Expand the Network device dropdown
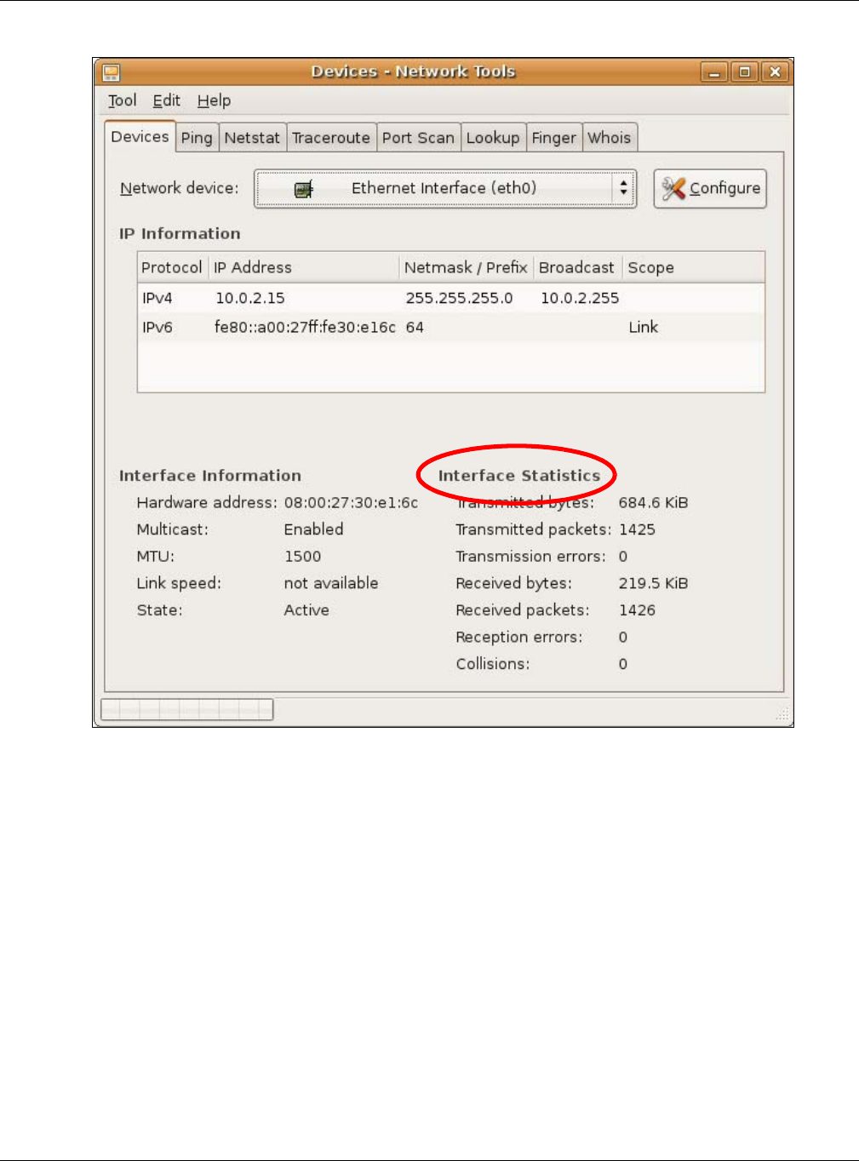The height and width of the screenshot is (1161, 859). [x=445, y=188]
